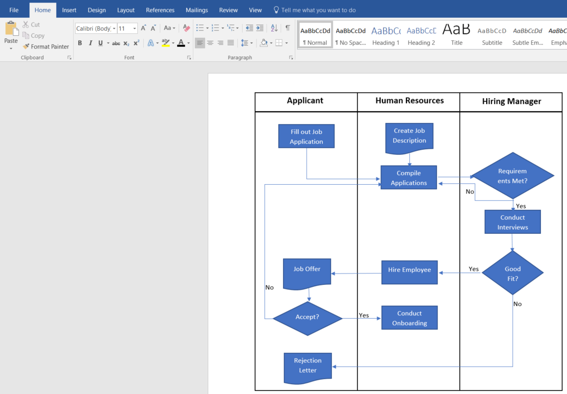Clear all formatting with the eraser icon
The width and height of the screenshot is (567, 394).
click(x=186, y=28)
